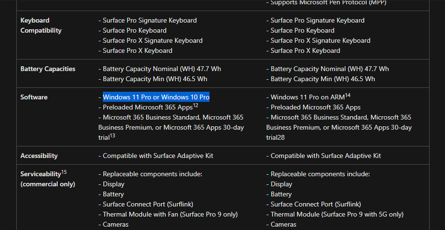Click the highlighted "Windows 11 Pro or Windows 10 Pro" text
Viewport: 445px width, 230px height.
click(x=156, y=97)
